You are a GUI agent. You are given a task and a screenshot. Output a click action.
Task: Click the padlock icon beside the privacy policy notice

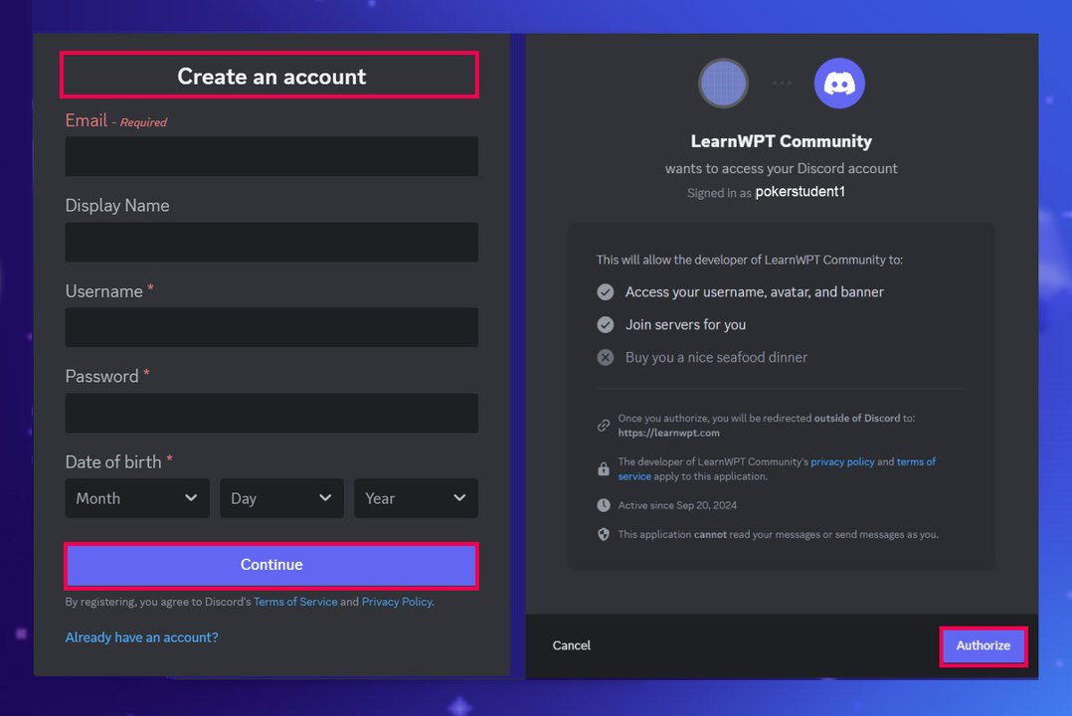point(603,469)
